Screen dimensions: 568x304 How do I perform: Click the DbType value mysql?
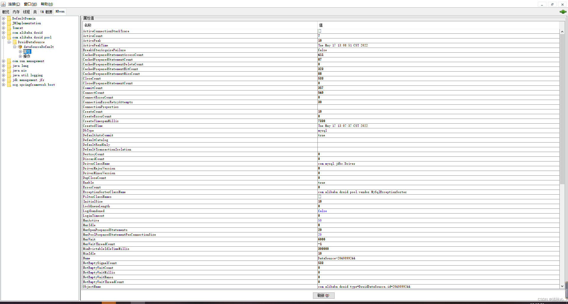[322, 130]
